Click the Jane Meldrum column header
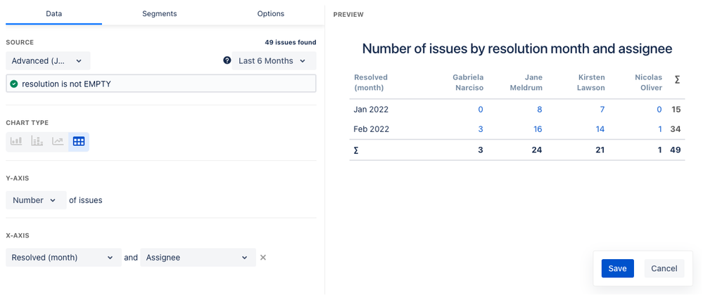 click(x=526, y=82)
